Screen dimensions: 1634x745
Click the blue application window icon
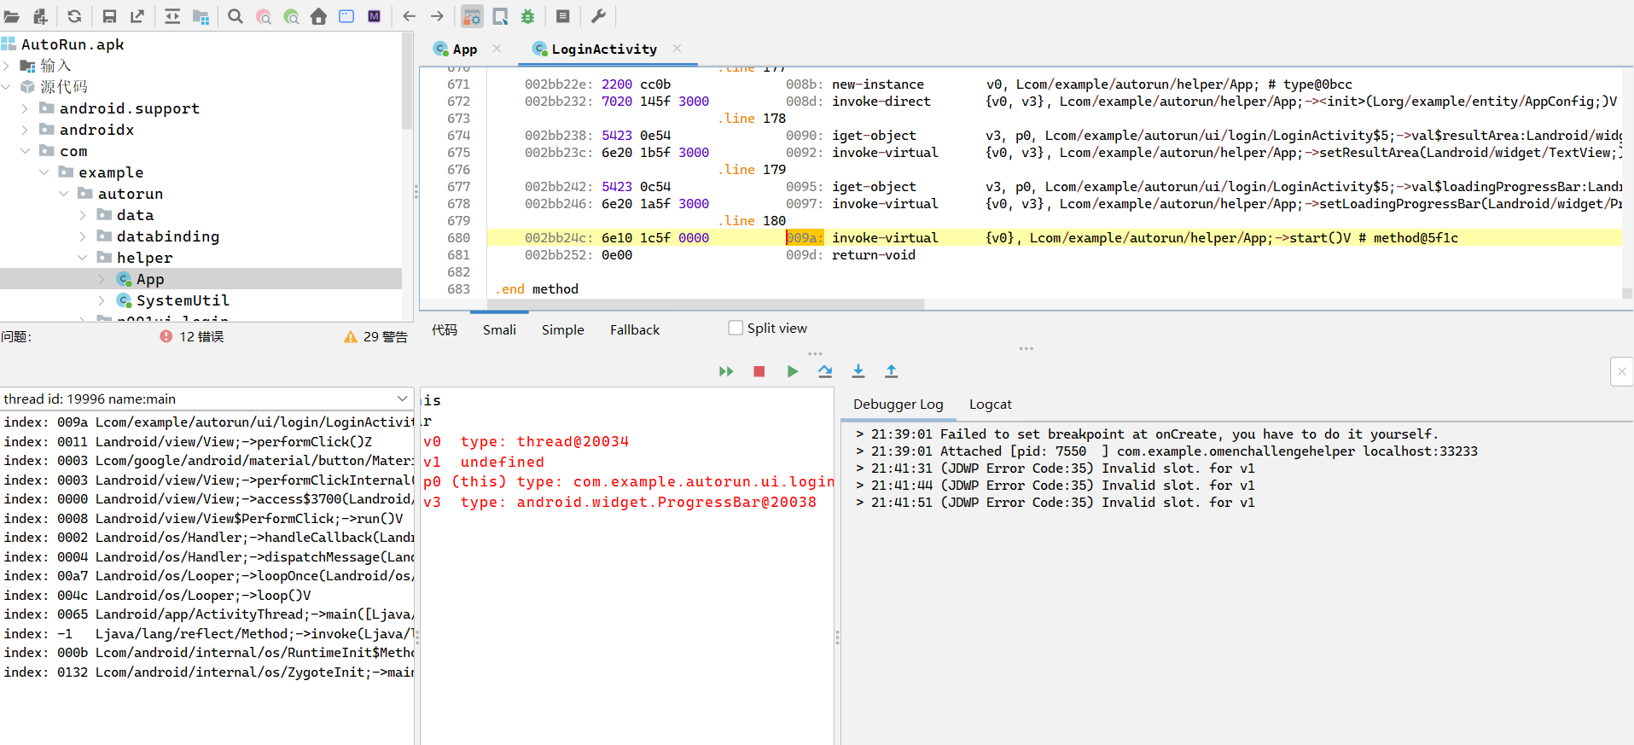point(346,16)
